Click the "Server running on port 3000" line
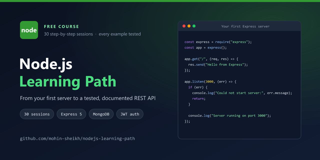Screen dimensions: 320x160 coord(230,115)
